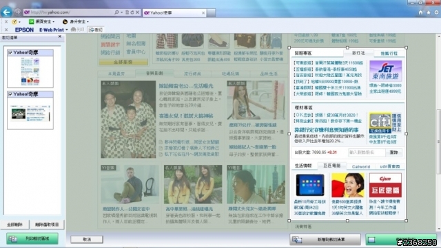This screenshot has height=248, width=441.
Task: Switch to the udn買東西 tab
Action: tap(390, 166)
